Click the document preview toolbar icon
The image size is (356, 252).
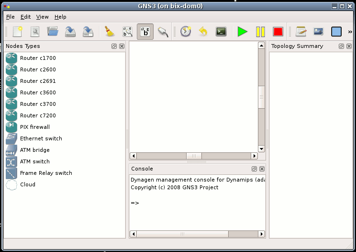[35, 32]
